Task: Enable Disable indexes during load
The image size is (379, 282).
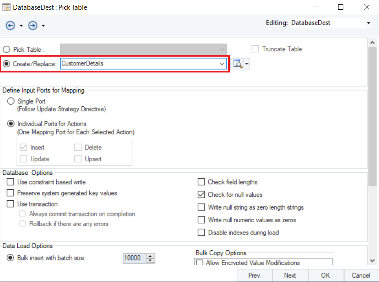Action: [x=201, y=232]
